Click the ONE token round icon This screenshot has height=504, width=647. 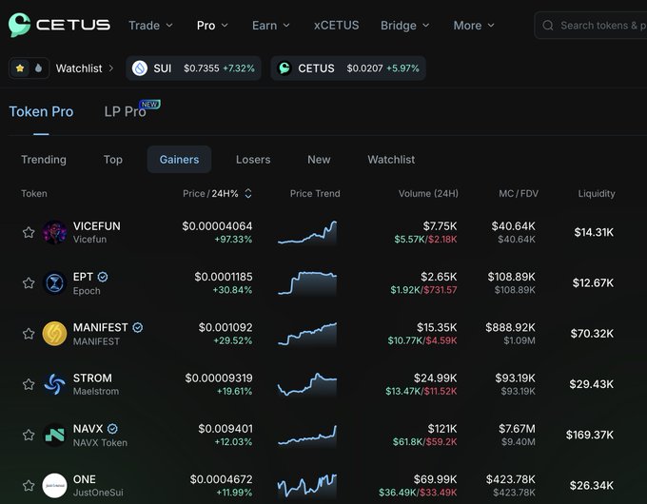(54, 485)
